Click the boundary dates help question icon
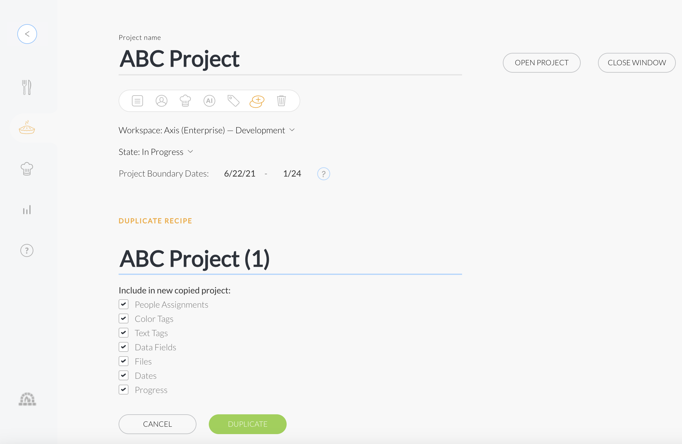 coord(324,174)
